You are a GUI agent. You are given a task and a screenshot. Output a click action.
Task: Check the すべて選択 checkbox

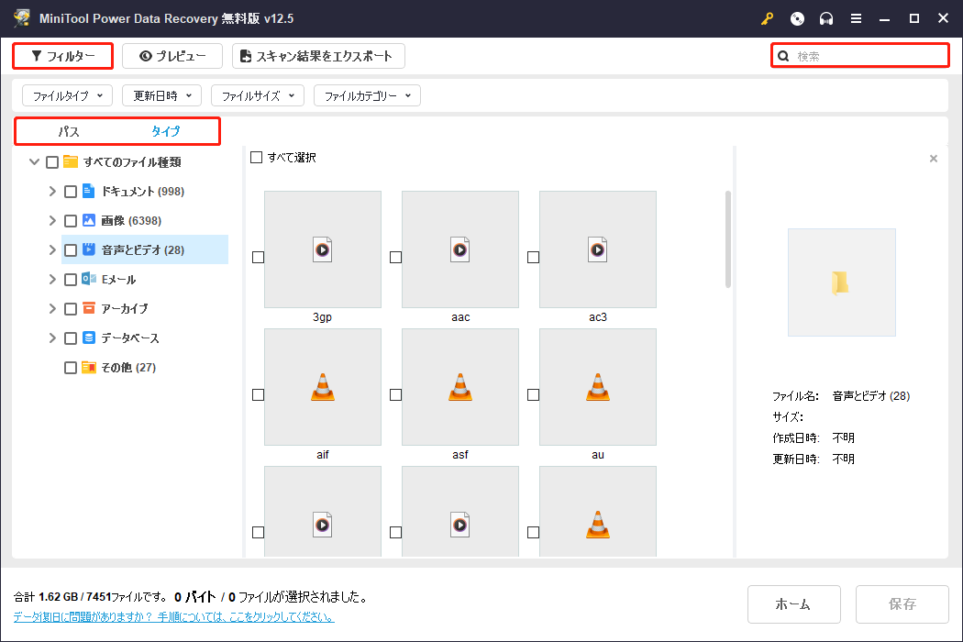point(256,157)
